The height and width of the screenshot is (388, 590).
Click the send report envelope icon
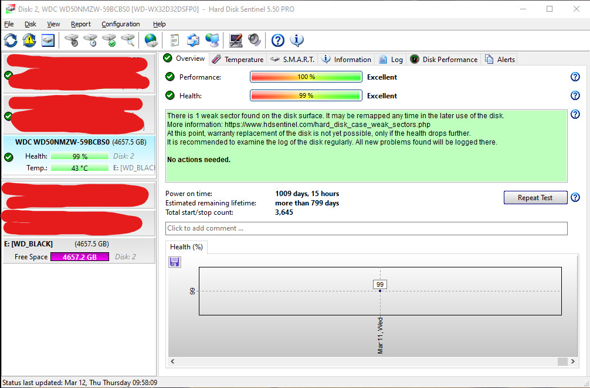click(193, 40)
